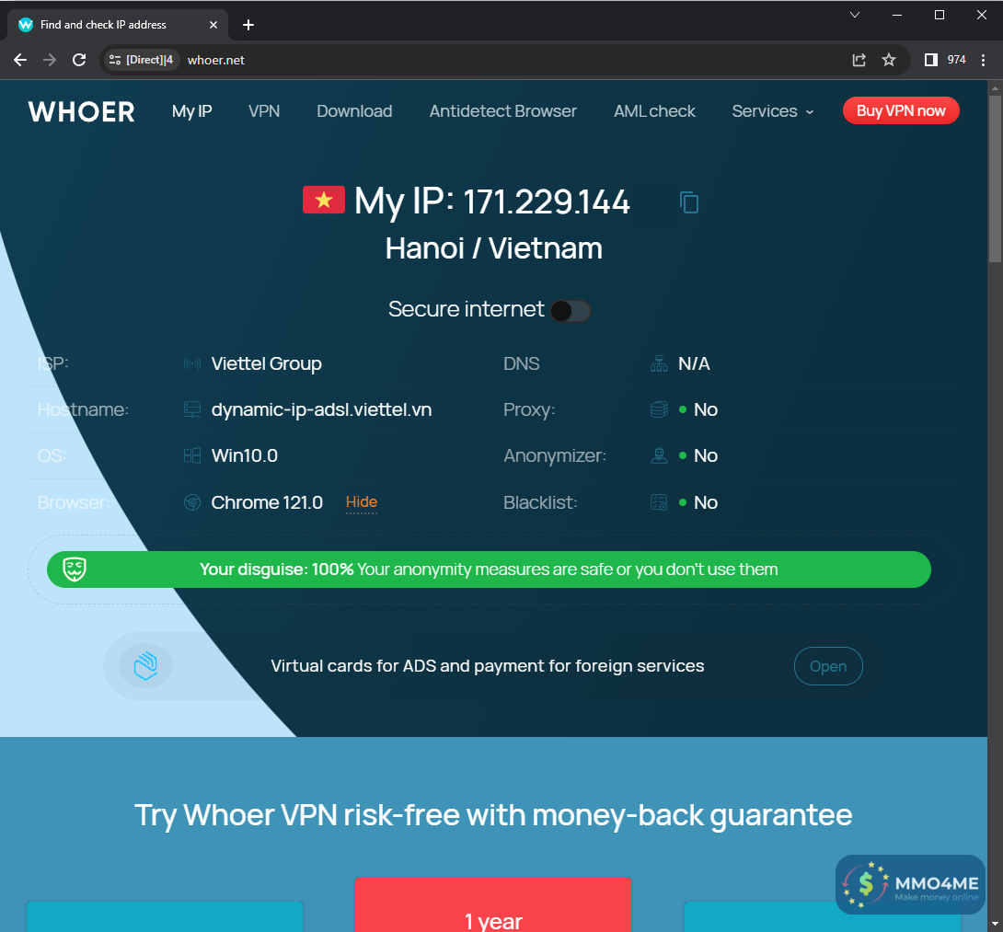Open the AML check page

coord(654,111)
